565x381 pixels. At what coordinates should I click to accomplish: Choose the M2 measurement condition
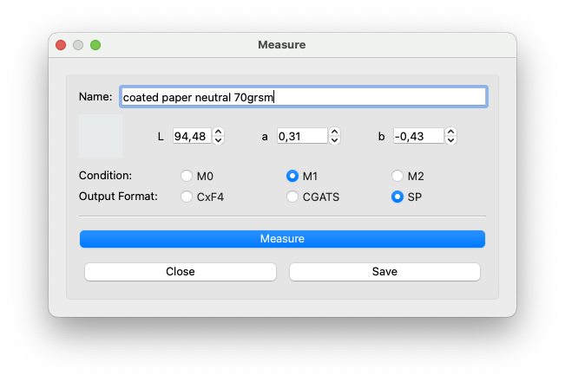(x=397, y=176)
